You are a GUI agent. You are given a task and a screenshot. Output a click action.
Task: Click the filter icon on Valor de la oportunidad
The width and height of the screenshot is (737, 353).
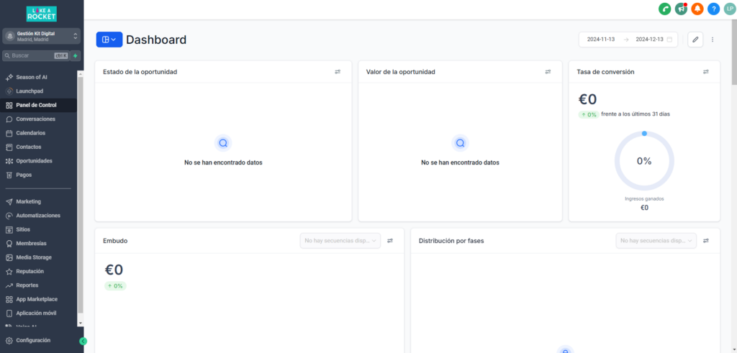click(x=548, y=72)
